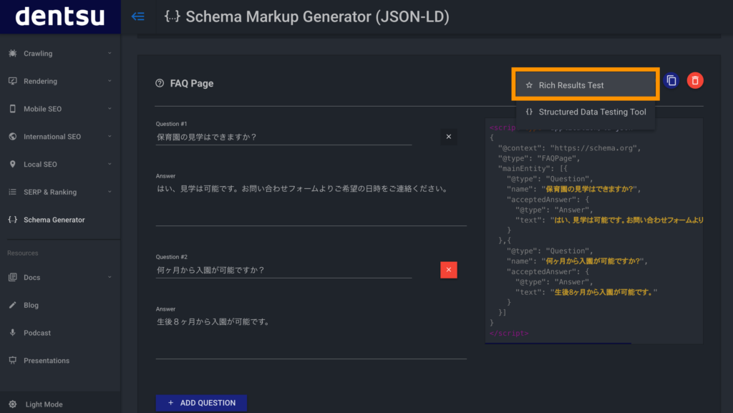The height and width of the screenshot is (413, 733).
Task: Edit the Question #1 text field
Action: coord(283,137)
